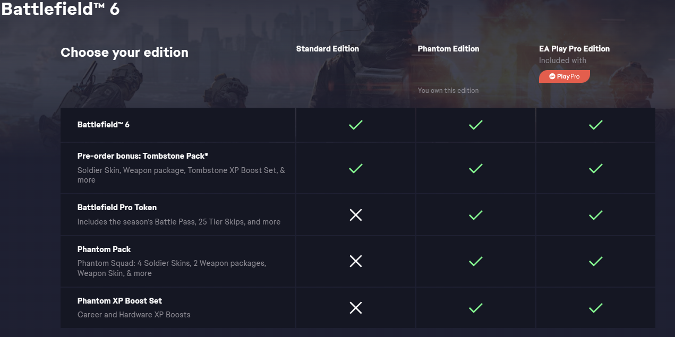Screen dimensions: 675x337
Task: Select the EA Play Pro Edition header
Action: [x=574, y=49]
